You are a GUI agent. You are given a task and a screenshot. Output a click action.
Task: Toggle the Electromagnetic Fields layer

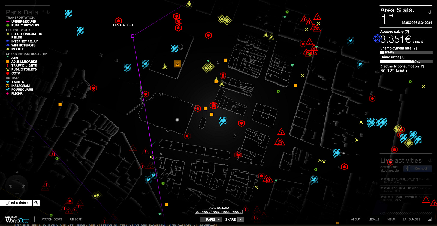24,36
